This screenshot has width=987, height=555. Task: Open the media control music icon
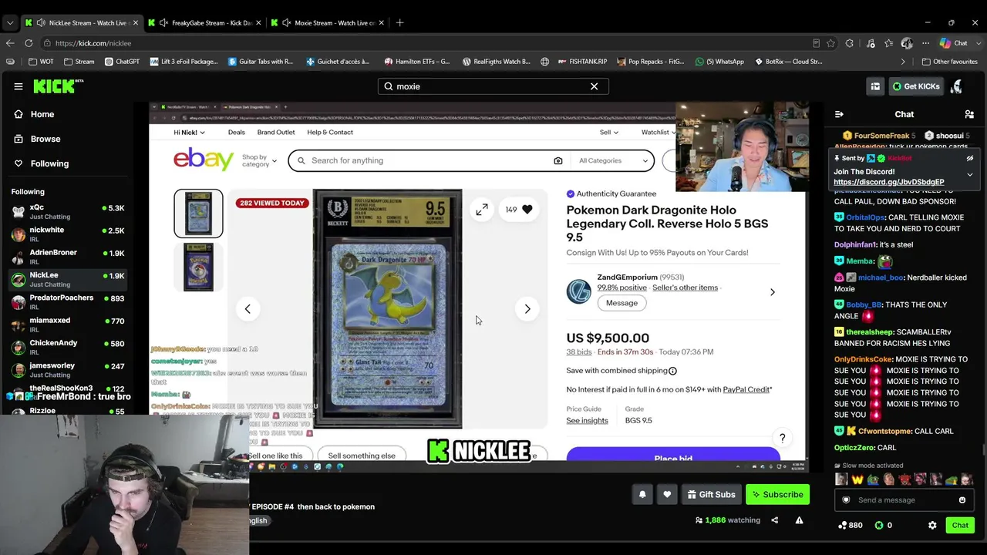pos(870,43)
